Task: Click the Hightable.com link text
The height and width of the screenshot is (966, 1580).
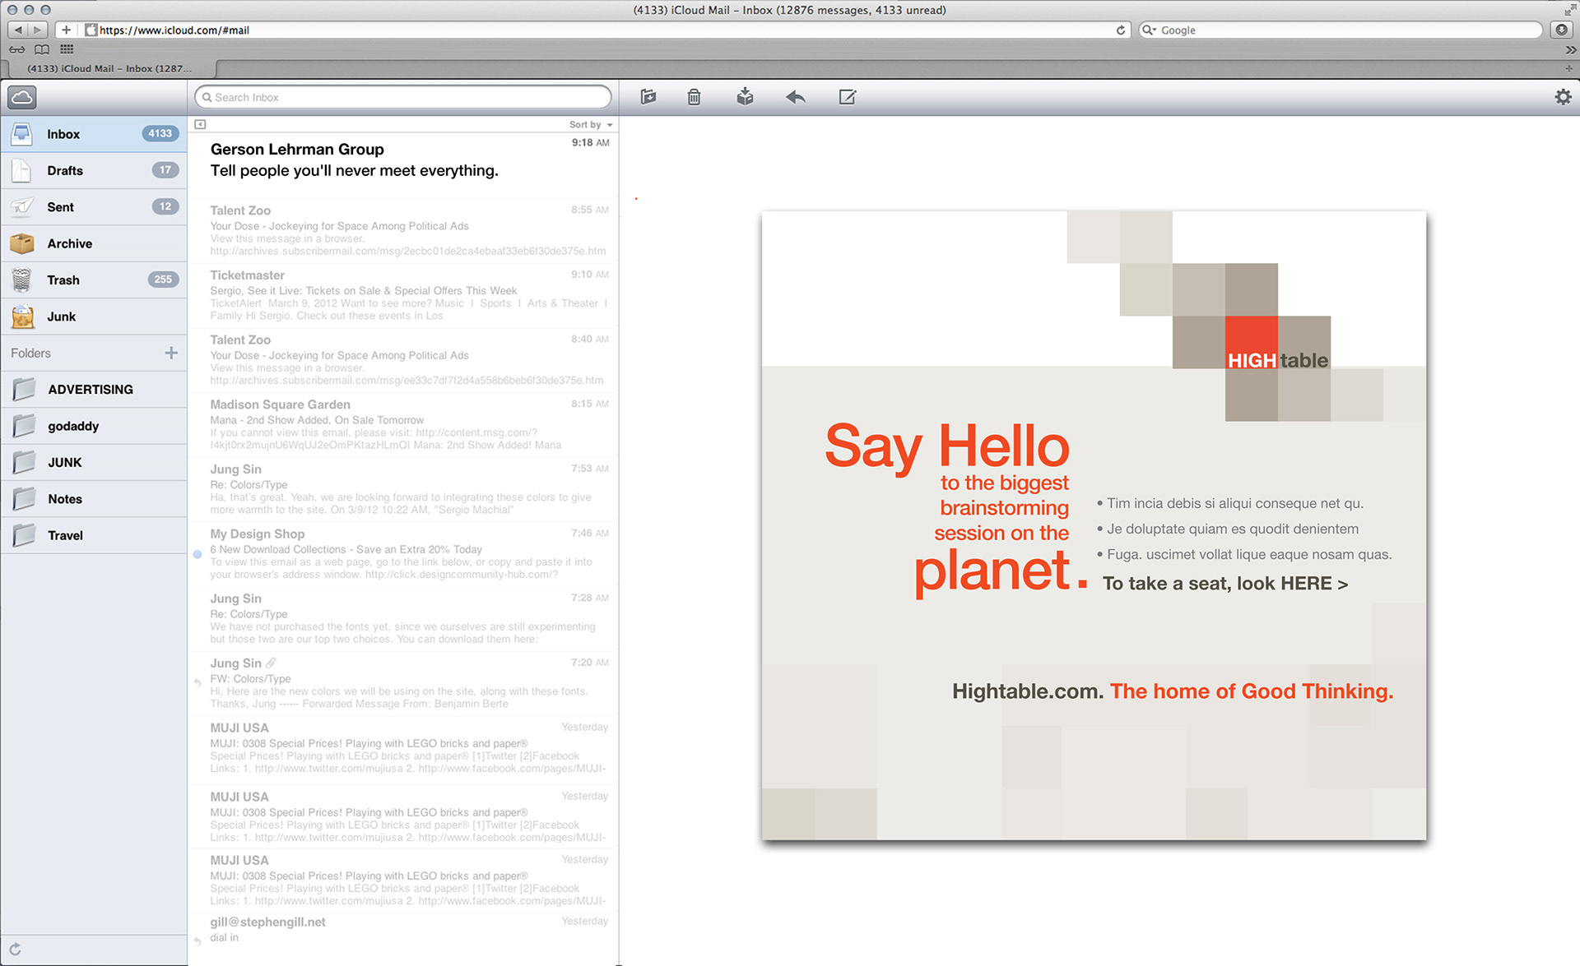Action: click(1027, 691)
